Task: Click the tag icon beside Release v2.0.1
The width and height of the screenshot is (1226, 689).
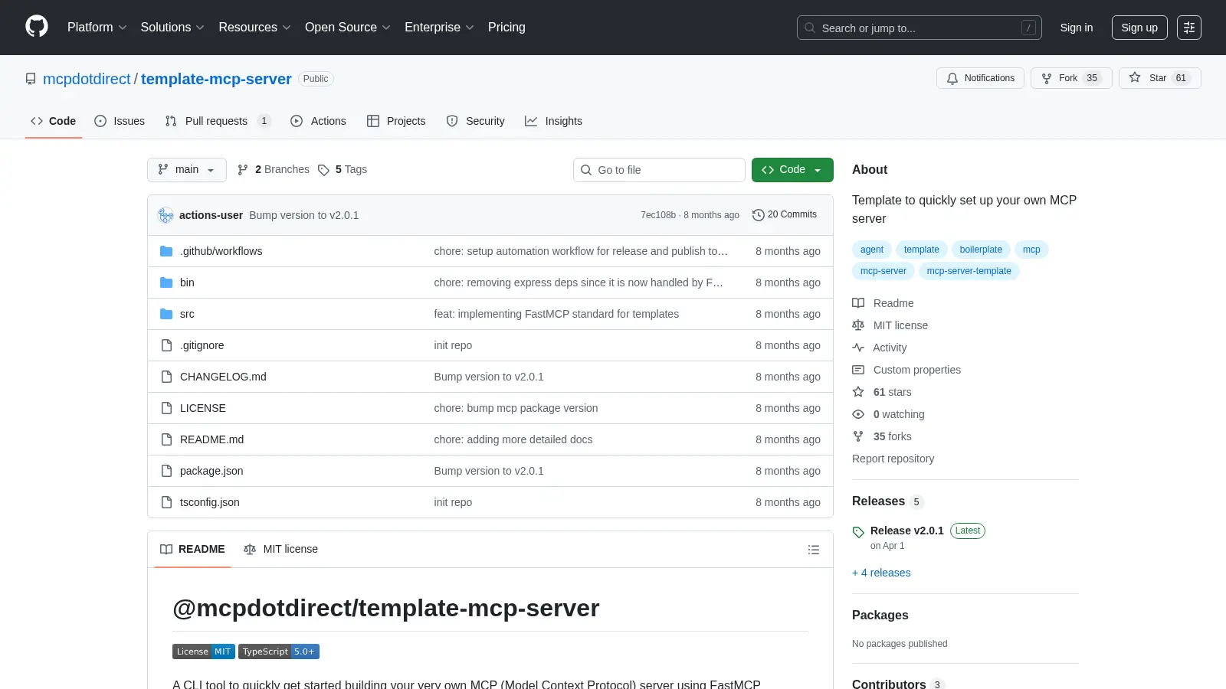Action: tap(858, 532)
